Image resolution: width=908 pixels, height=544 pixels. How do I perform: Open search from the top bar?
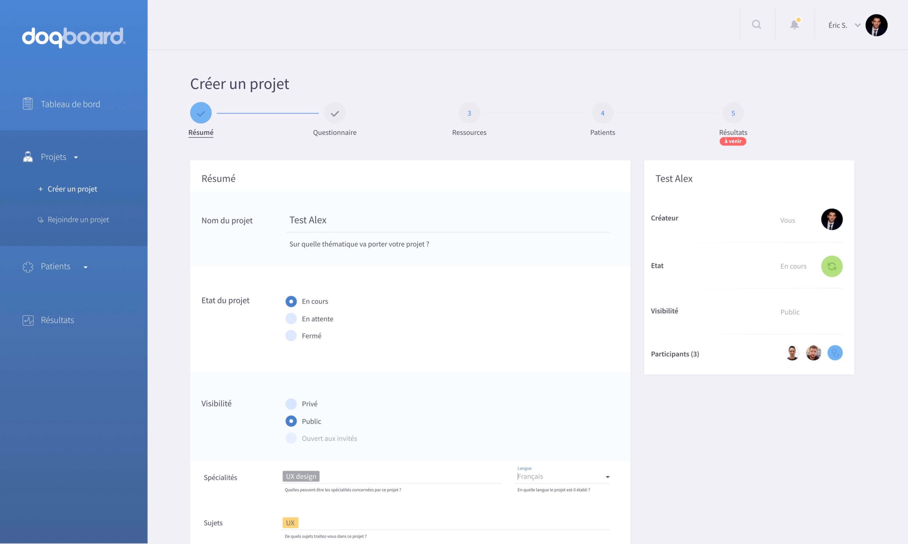[x=757, y=24]
